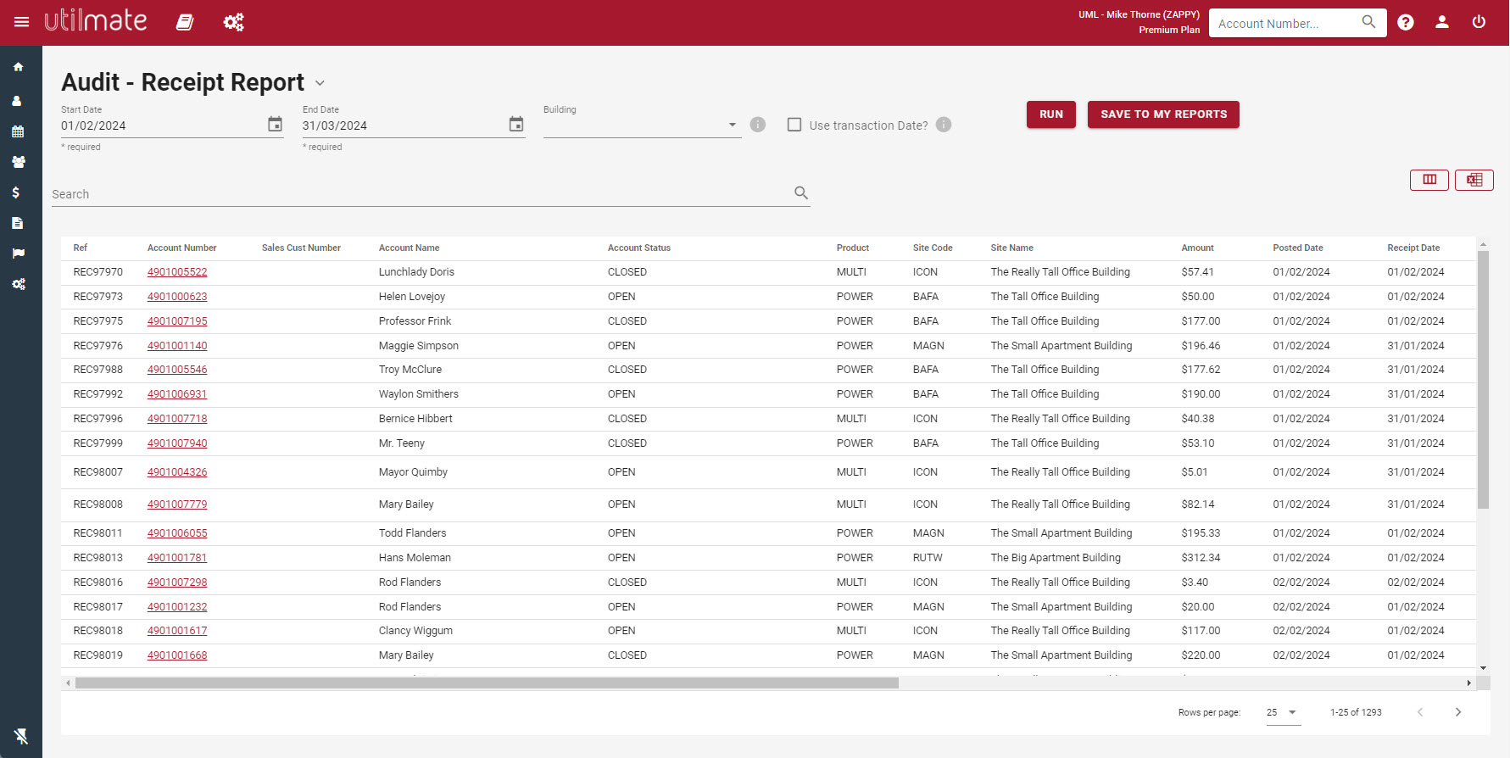Screen dimensions: 1510x758
Task: Sort by Account Status column header
Action: tap(638, 248)
